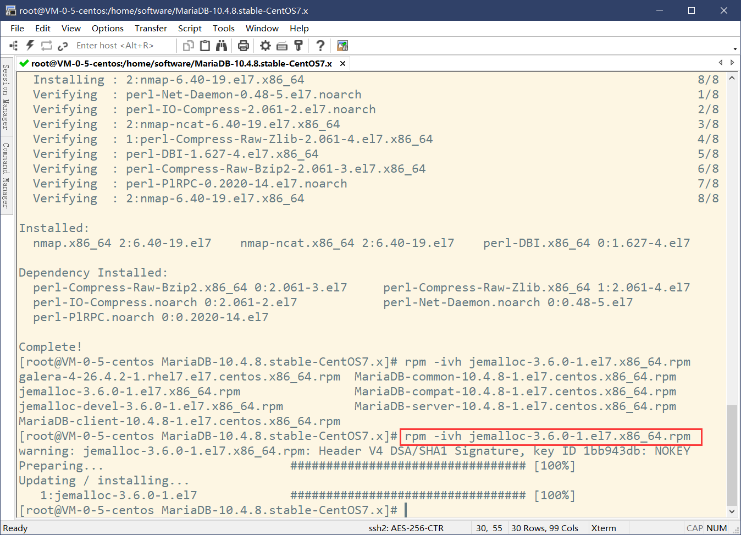Image resolution: width=741 pixels, height=535 pixels.
Task: Click the SecureFX file transfer icon
Action: tap(342, 46)
